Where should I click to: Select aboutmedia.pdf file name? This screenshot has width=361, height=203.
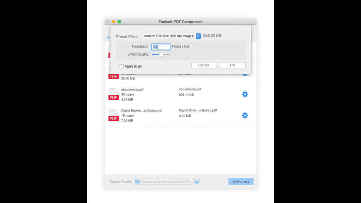(132, 89)
